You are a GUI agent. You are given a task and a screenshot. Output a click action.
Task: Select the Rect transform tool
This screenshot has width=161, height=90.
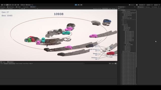point(13,5)
